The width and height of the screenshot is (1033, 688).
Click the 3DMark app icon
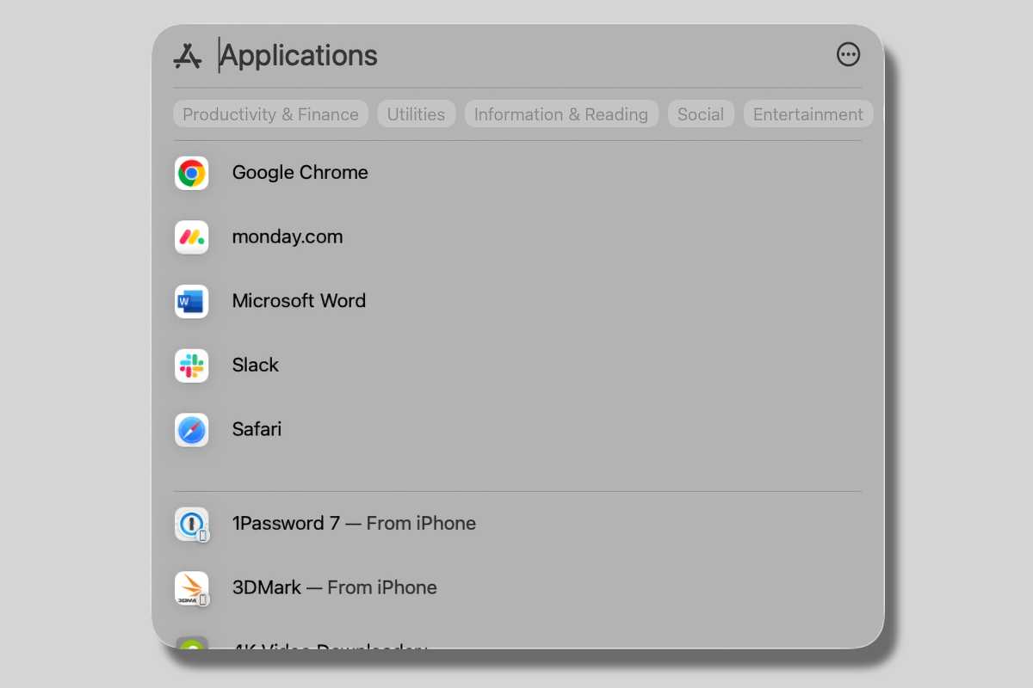click(191, 588)
